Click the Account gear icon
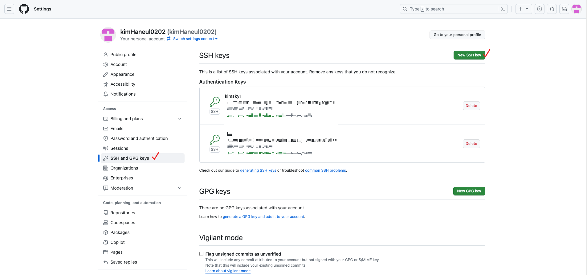 pyautogui.click(x=106, y=64)
